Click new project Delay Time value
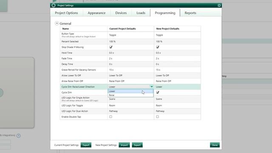Screen dimensions: 272x153 coord(157,64)
